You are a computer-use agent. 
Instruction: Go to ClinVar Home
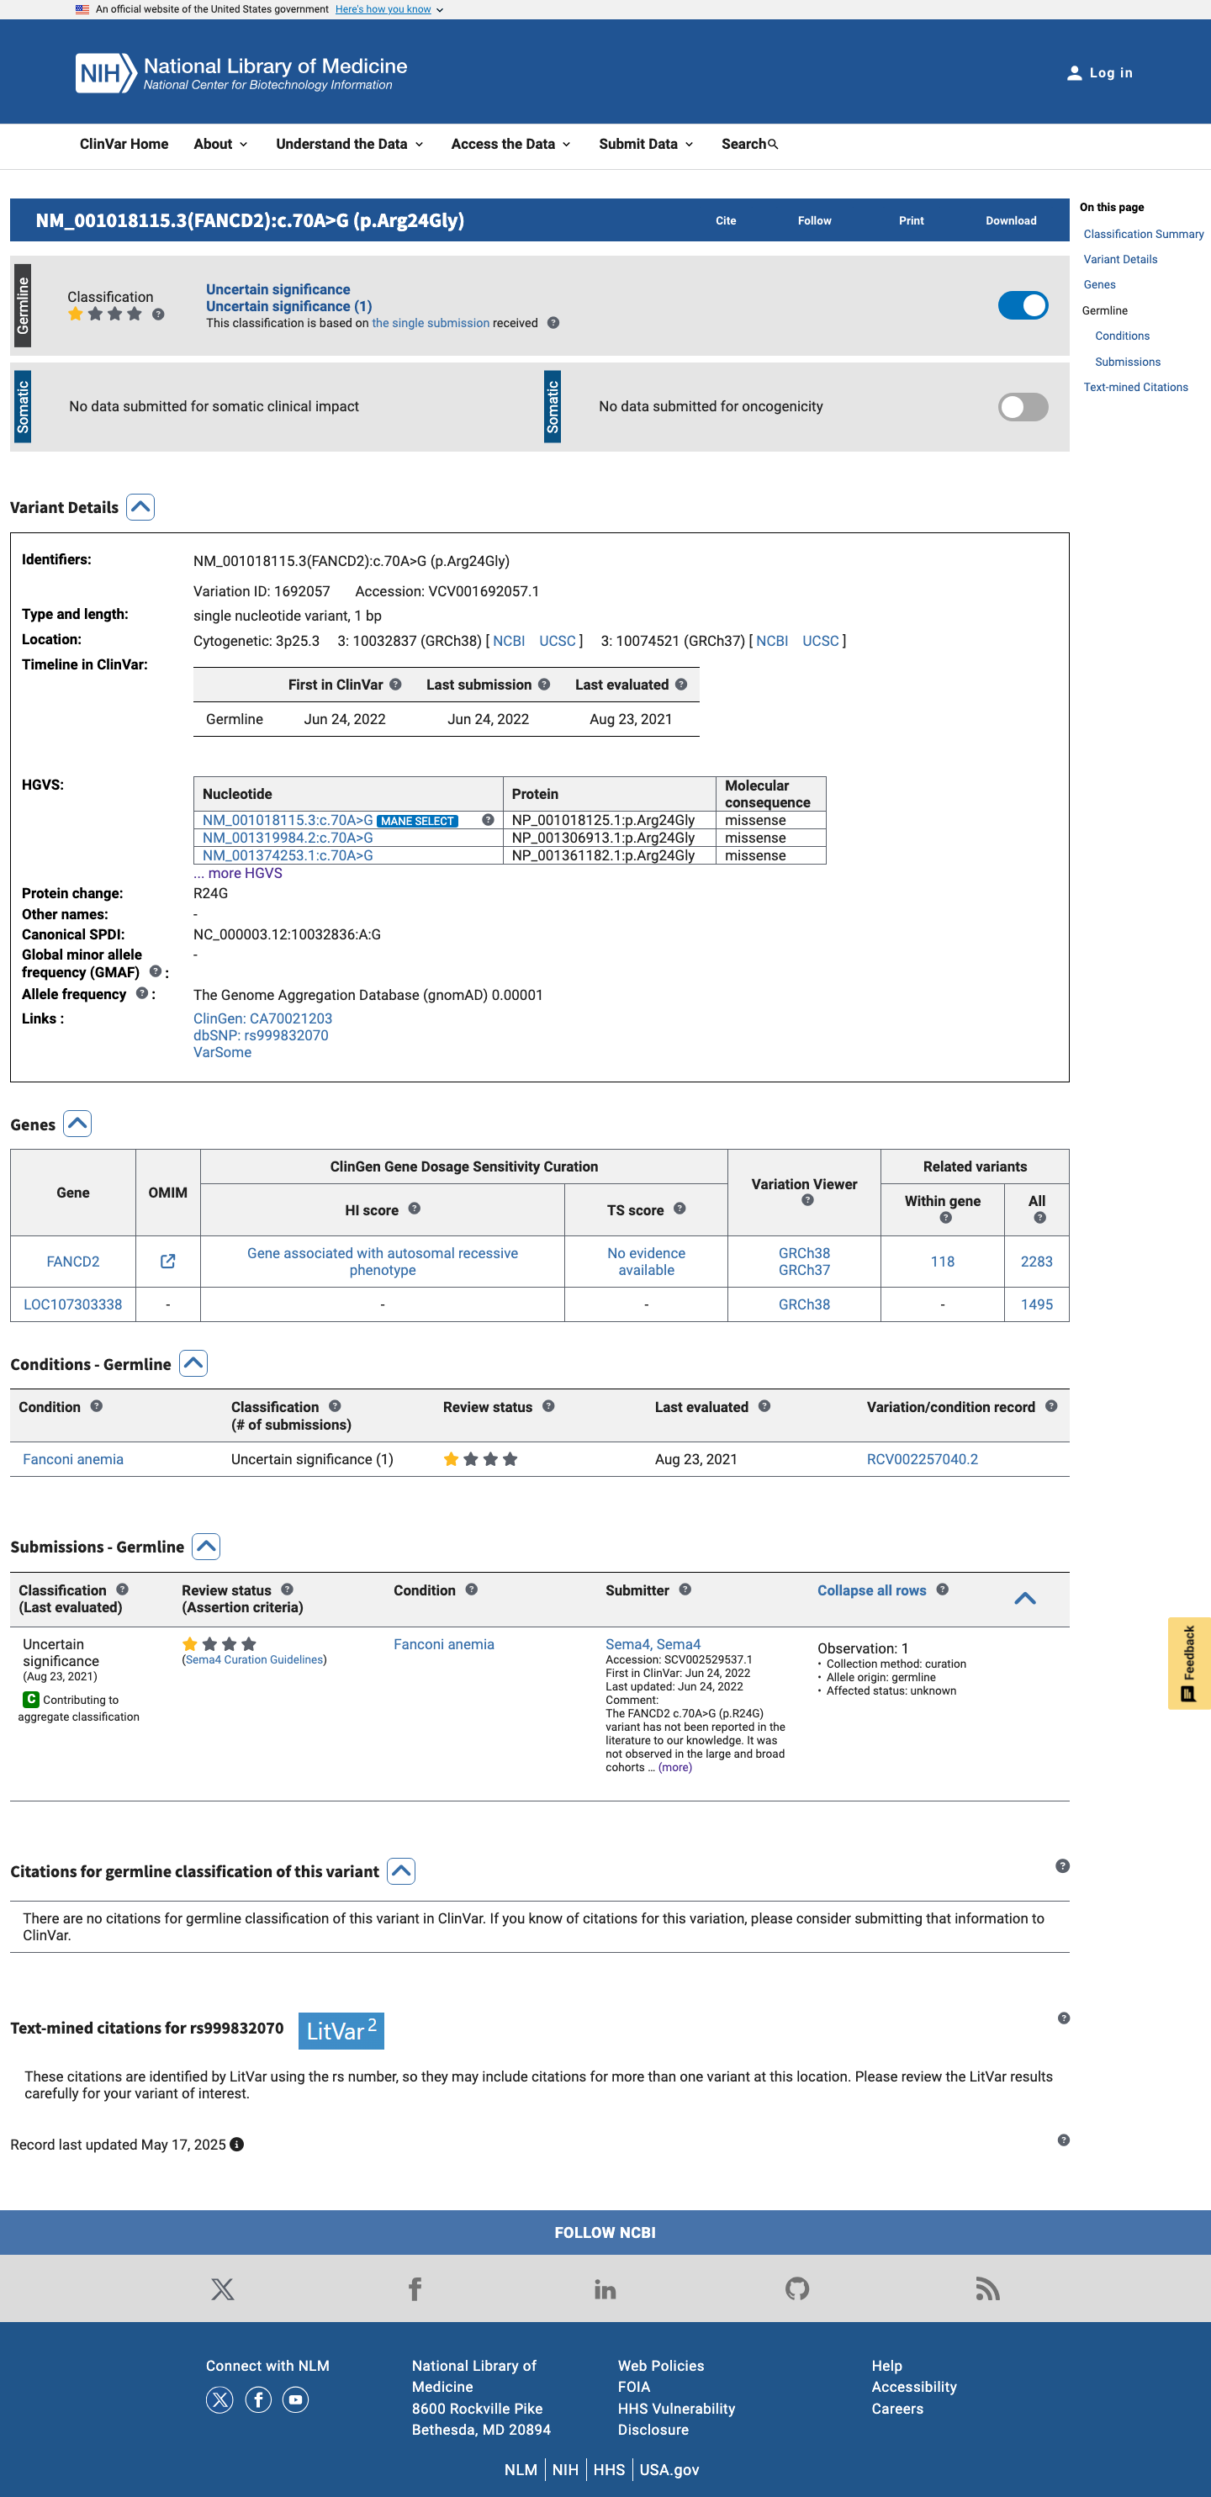(124, 145)
